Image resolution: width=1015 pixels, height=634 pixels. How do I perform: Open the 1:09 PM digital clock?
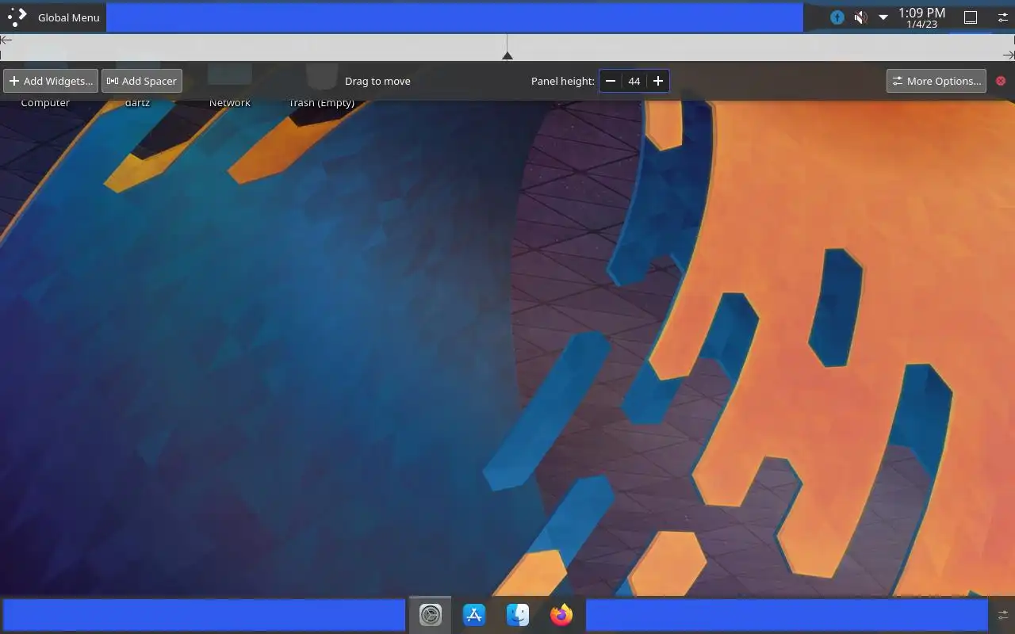click(x=921, y=17)
